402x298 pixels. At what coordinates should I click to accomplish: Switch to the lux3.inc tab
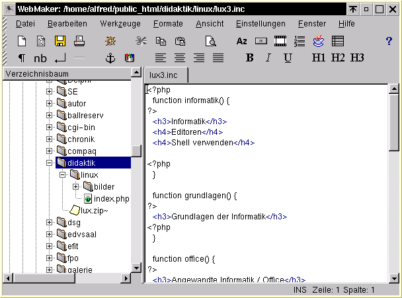167,75
